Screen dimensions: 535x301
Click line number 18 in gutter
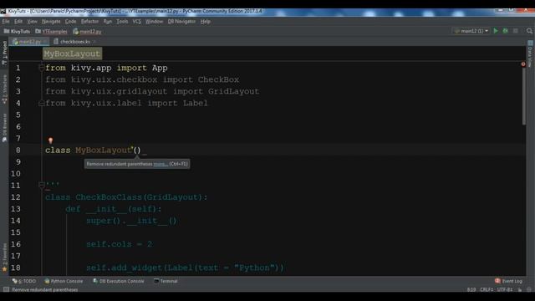click(x=15, y=268)
